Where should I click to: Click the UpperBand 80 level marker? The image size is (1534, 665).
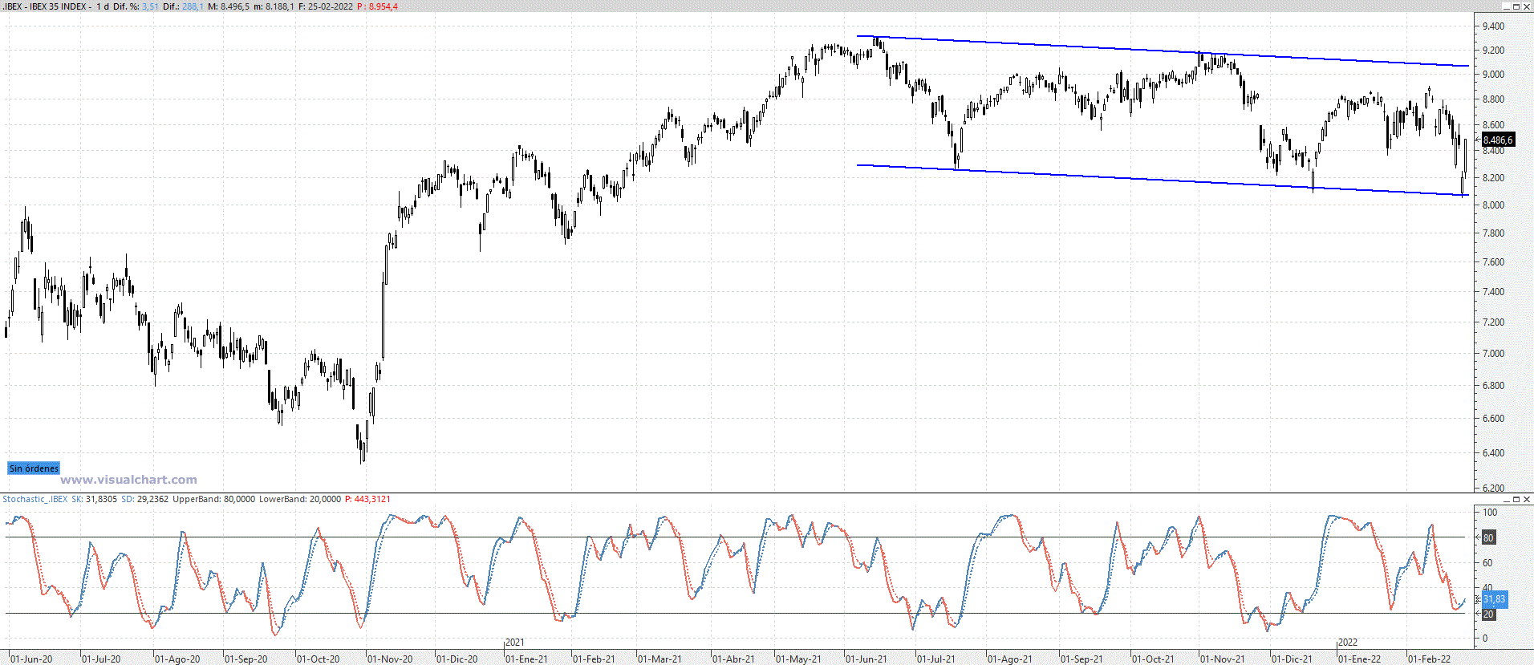[1488, 537]
